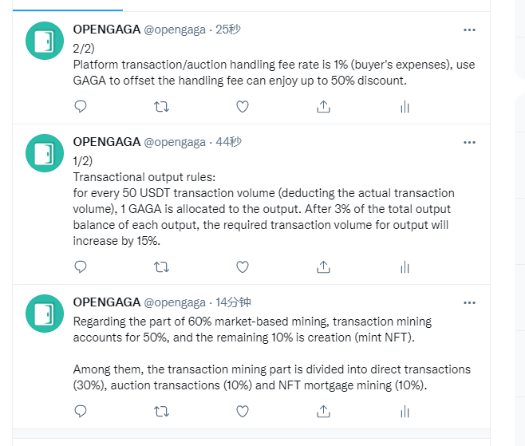Screen dimensions: 525x446
Task: Share the Transactional output rules tweet
Action: click(x=323, y=266)
